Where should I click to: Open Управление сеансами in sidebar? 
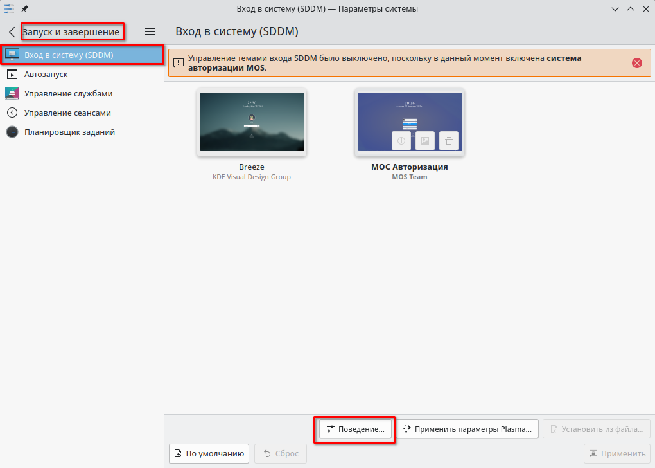pyautogui.click(x=67, y=113)
